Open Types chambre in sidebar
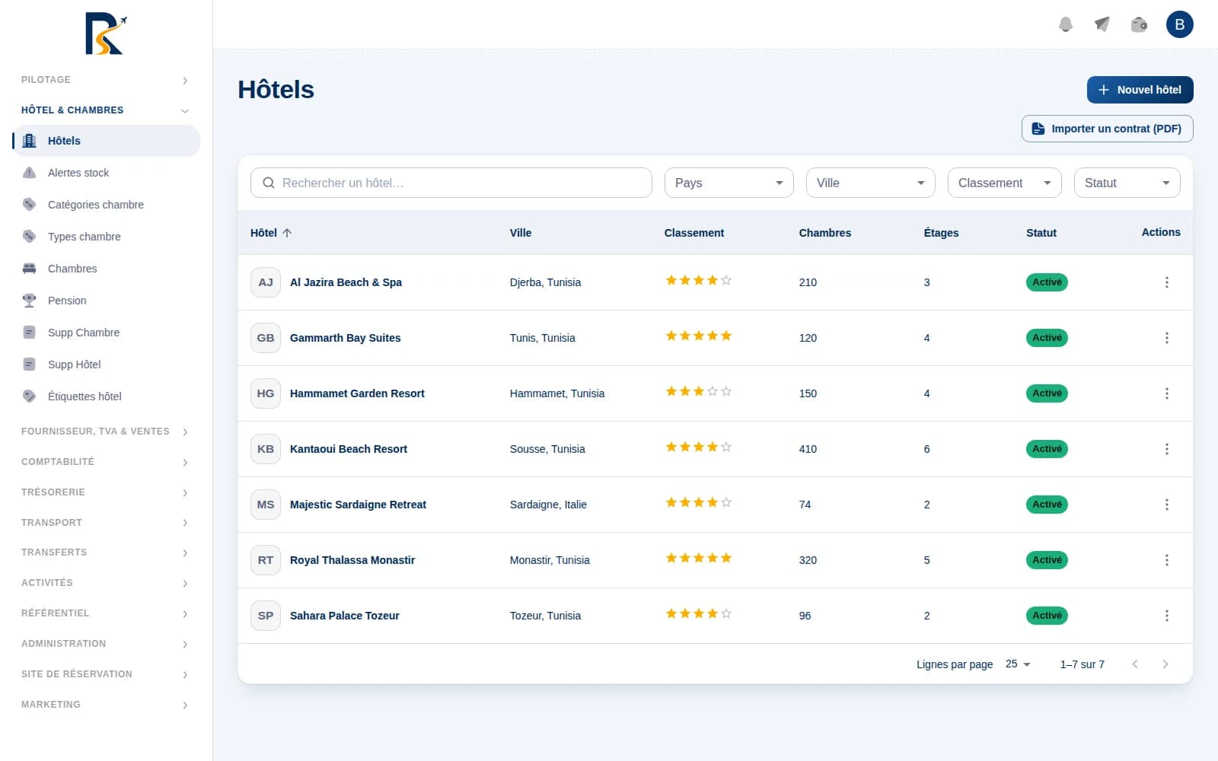This screenshot has height=761, width=1218. tap(107, 237)
